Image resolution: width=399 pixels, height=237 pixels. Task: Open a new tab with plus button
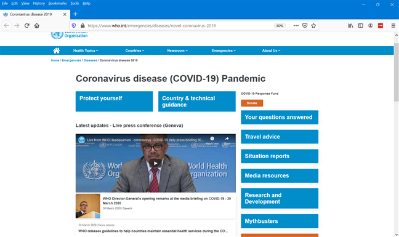point(75,14)
